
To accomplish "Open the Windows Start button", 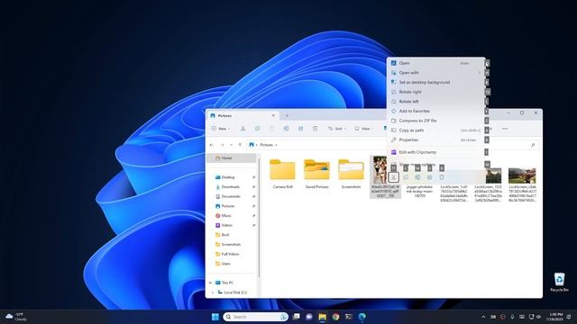I will coord(215,317).
